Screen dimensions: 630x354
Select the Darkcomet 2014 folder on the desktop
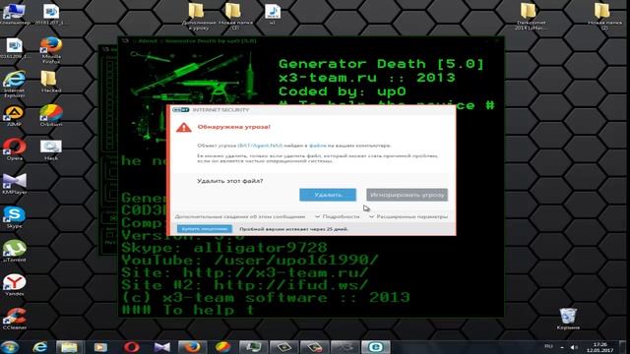pyautogui.click(x=531, y=17)
